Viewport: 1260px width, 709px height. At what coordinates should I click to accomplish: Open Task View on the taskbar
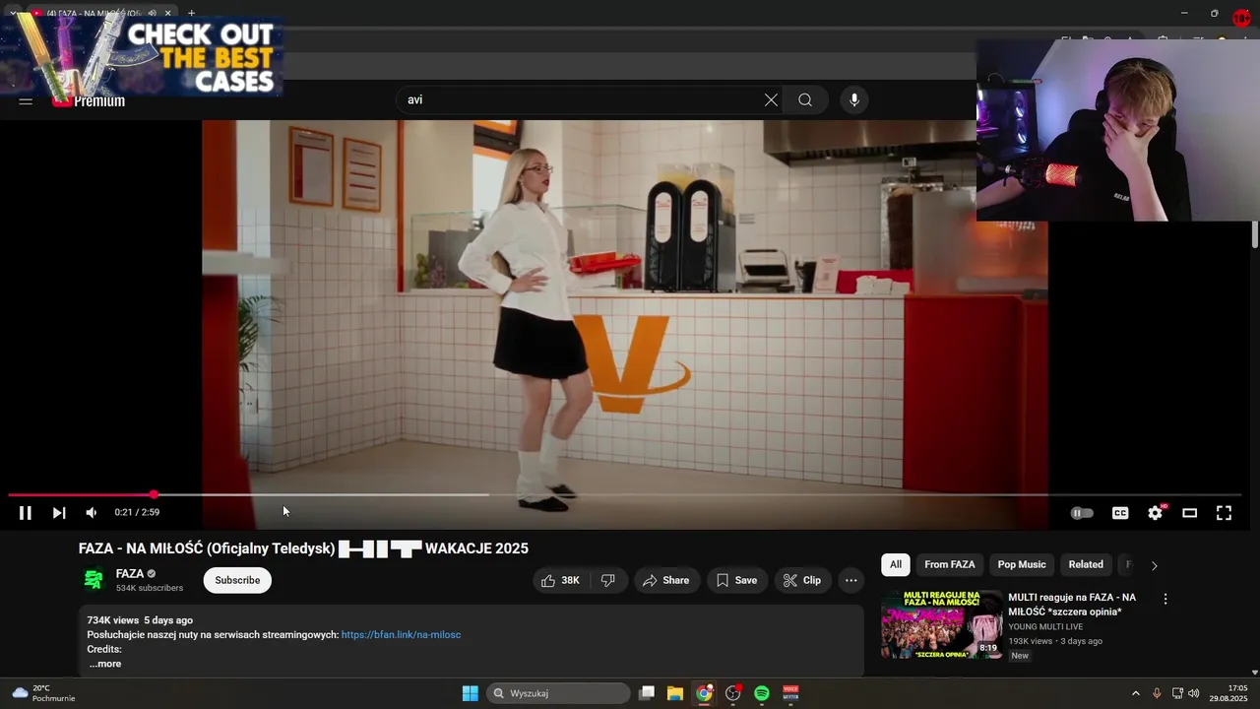[x=647, y=693]
